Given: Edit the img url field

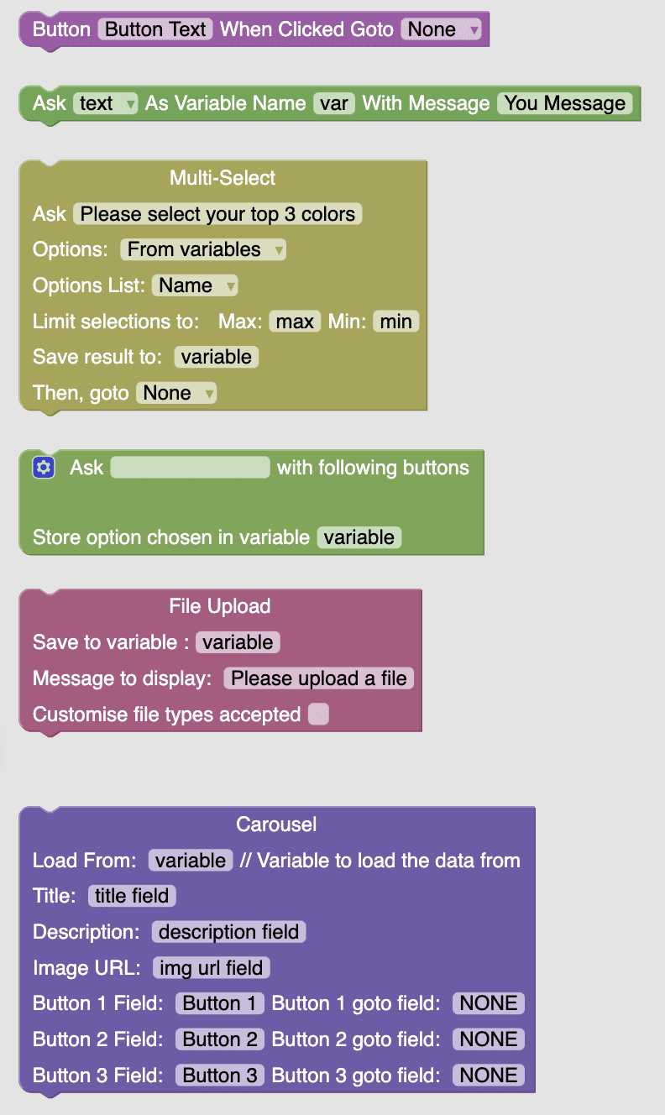Looking at the screenshot, I should pos(211,968).
